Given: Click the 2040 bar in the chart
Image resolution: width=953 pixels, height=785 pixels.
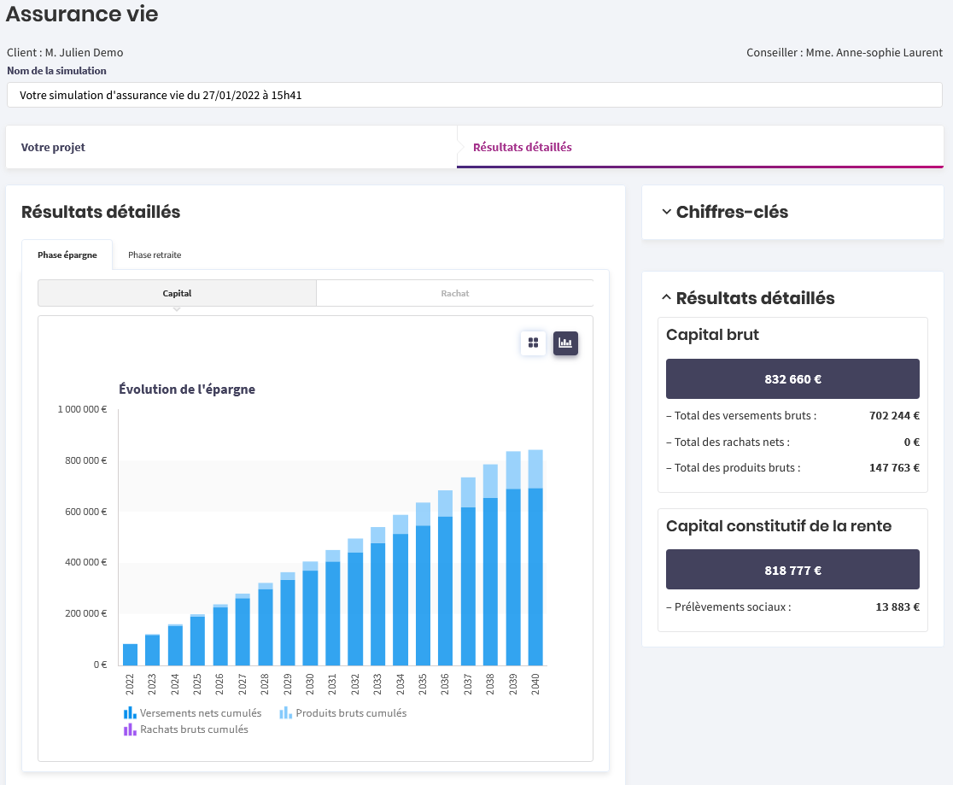Looking at the screenshot, I should coord(535,558).
